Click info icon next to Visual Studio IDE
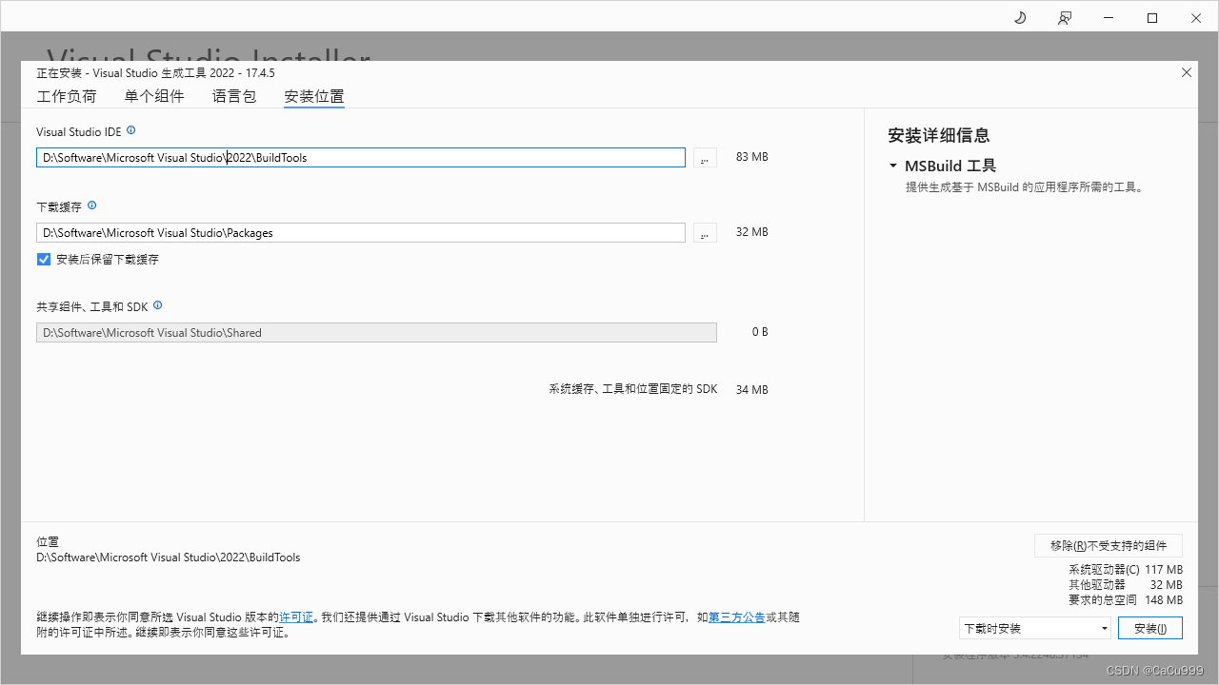The image size is (1219, 685). click(131, 130)
